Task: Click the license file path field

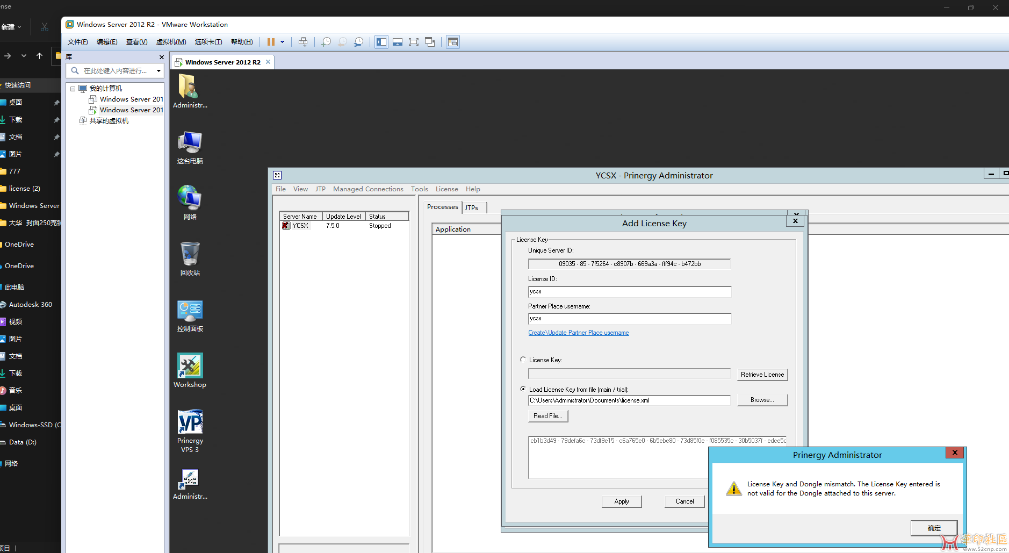Action: [629, 400]
